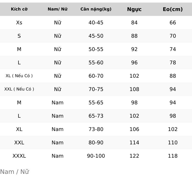Screen dimensions: 192x181
Task: Click the Kích cỡ column header
Action: (x=19, y=9)
